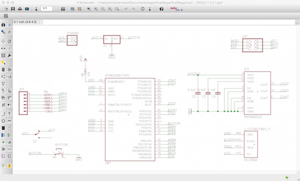Image resolution: width=300 pixels, height=181 pixels.
Task: Click the Print toolbar icon
Action: click(x=20, y=9)
